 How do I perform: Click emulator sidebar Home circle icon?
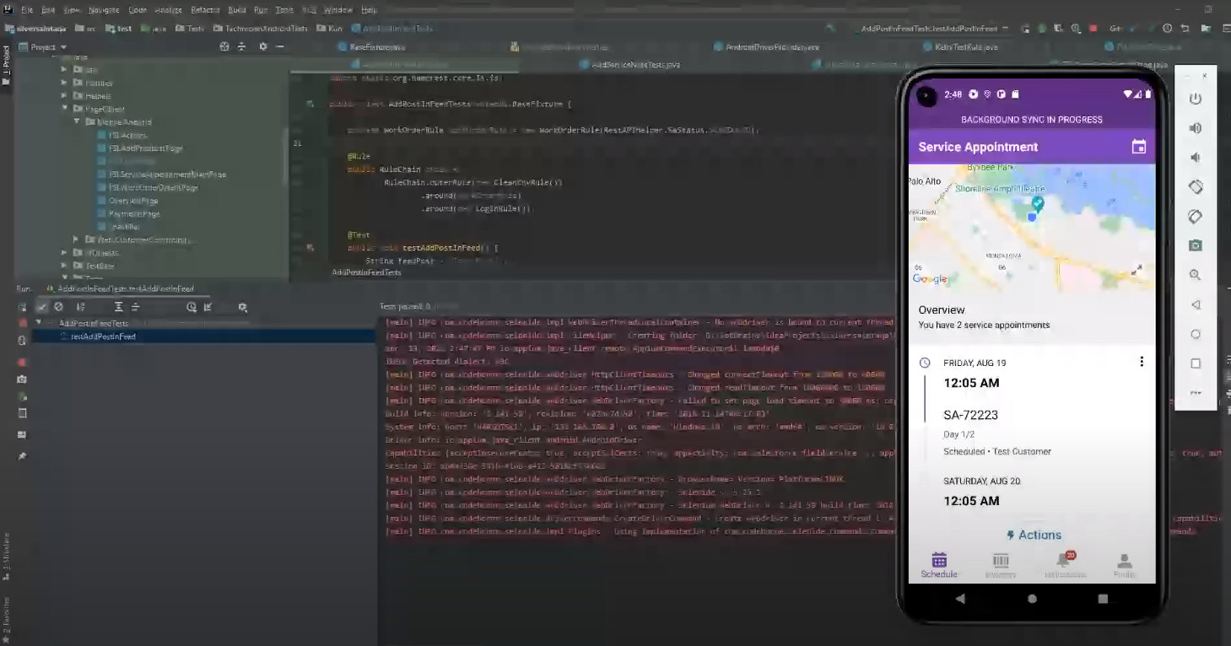(x=1195, y=334)
